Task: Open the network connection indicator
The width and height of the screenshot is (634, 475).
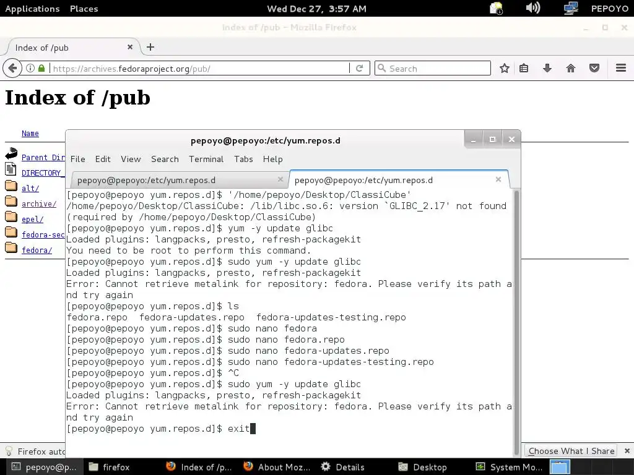Action: pos(570,8)
